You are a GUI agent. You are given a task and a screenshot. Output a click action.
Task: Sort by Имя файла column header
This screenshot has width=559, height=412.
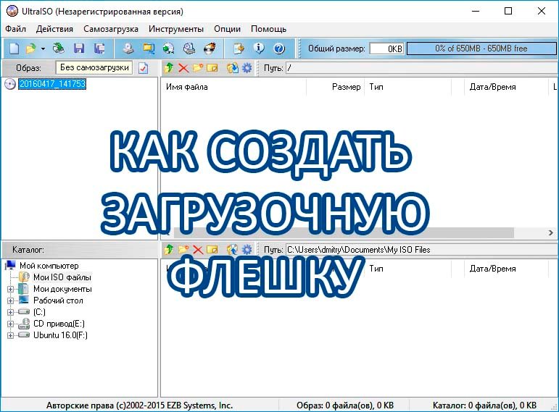point(234,87)
